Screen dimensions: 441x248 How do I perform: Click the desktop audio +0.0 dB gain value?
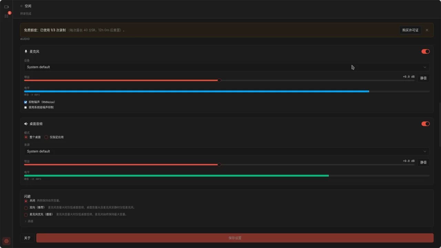pyautogui.click(x=409, y=161)
